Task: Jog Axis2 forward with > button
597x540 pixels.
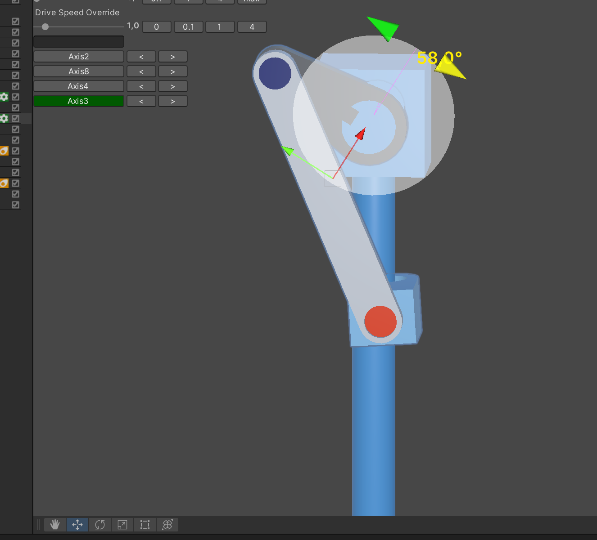Action: coord(173,57)
